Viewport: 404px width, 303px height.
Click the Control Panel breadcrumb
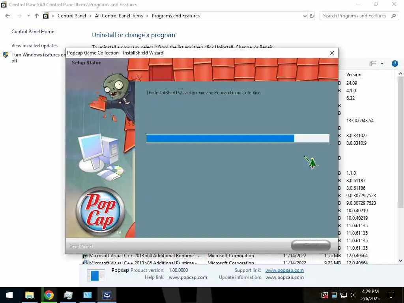coord(72,16)
